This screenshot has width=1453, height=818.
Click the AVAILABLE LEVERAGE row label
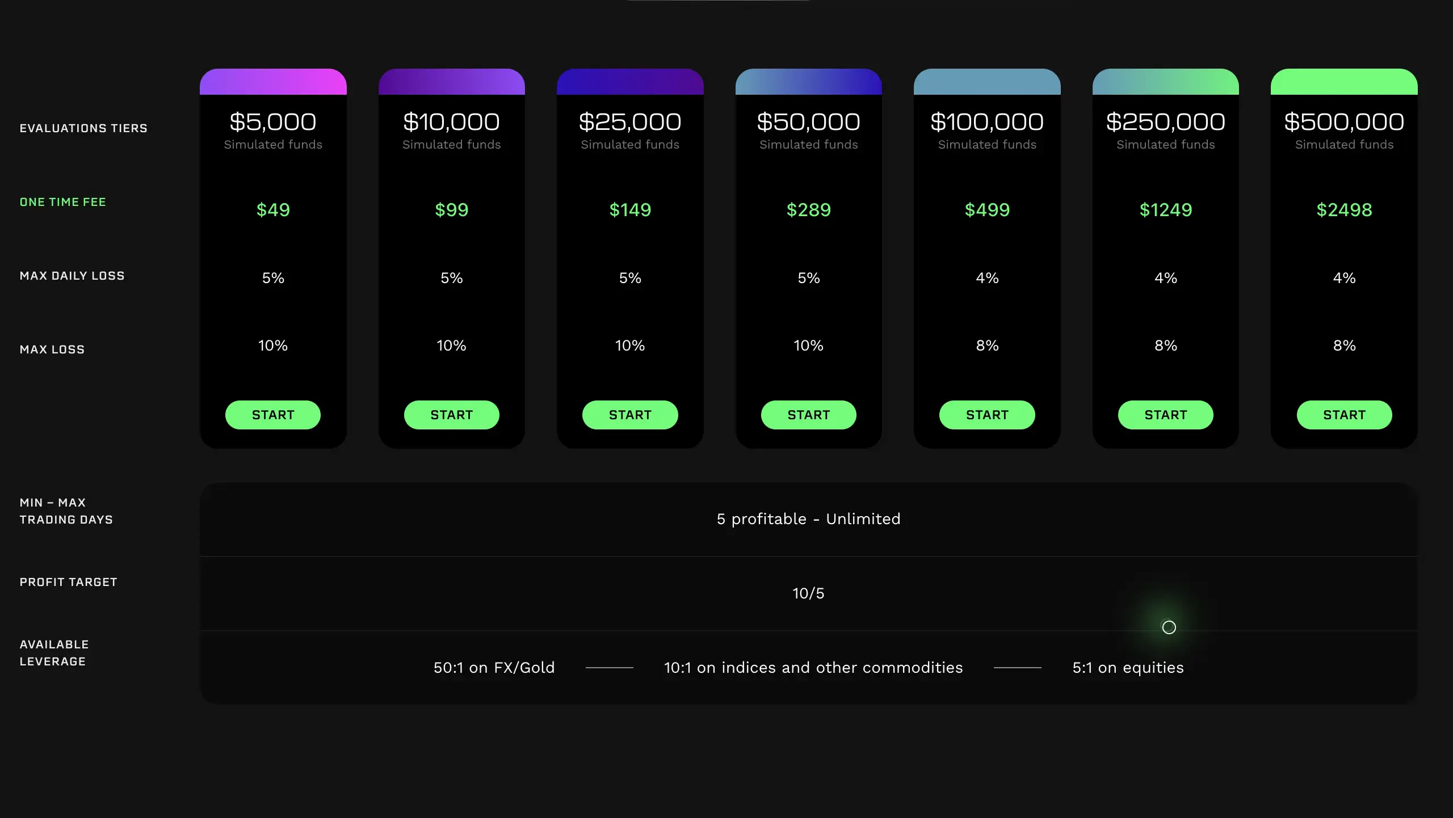point(54,652)
